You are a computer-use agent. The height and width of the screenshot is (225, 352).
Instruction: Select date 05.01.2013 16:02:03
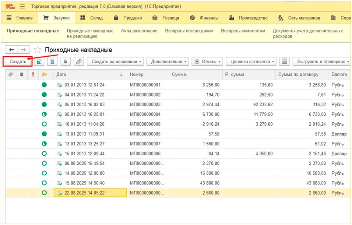[x=84, y=104]
